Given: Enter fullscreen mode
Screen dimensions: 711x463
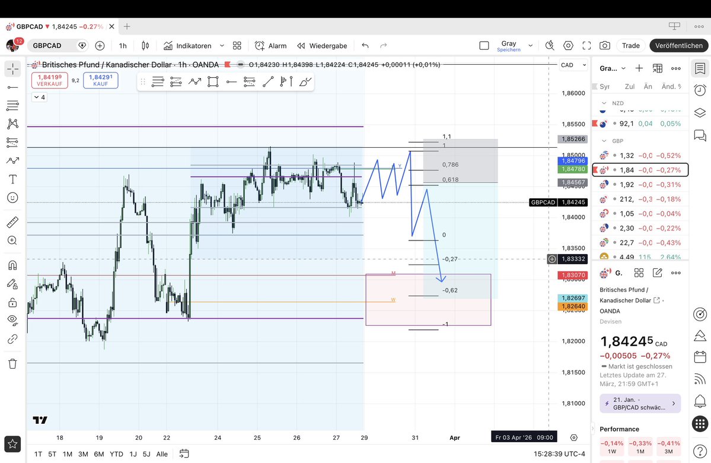Looking at the screenshot, I should (x=586, y=46).
